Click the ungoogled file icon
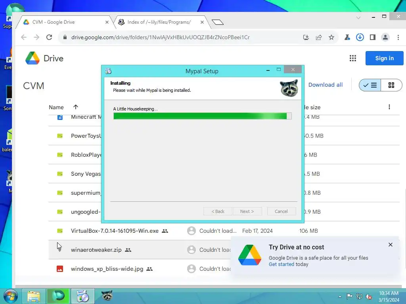This screenshot has height=304, width=406. tap(60, 212)
